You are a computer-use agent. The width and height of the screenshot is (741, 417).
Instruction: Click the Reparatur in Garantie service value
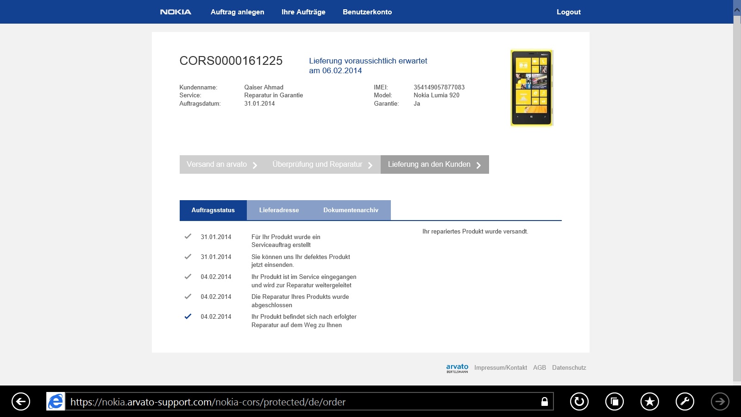273,95
